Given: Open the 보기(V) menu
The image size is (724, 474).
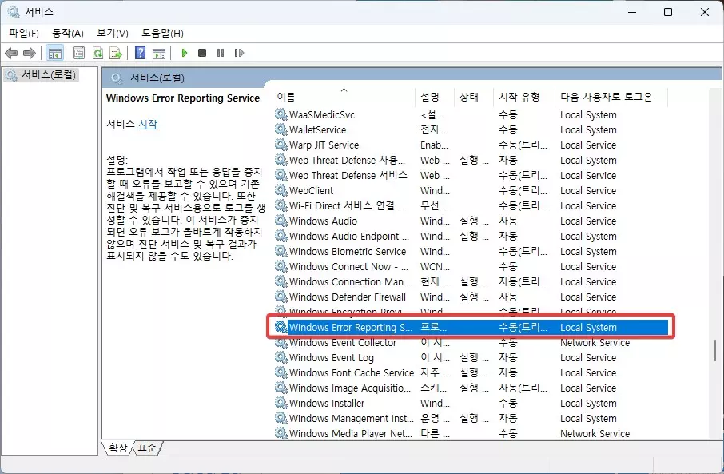Looking at the screenshot, I should click(111, 34).
